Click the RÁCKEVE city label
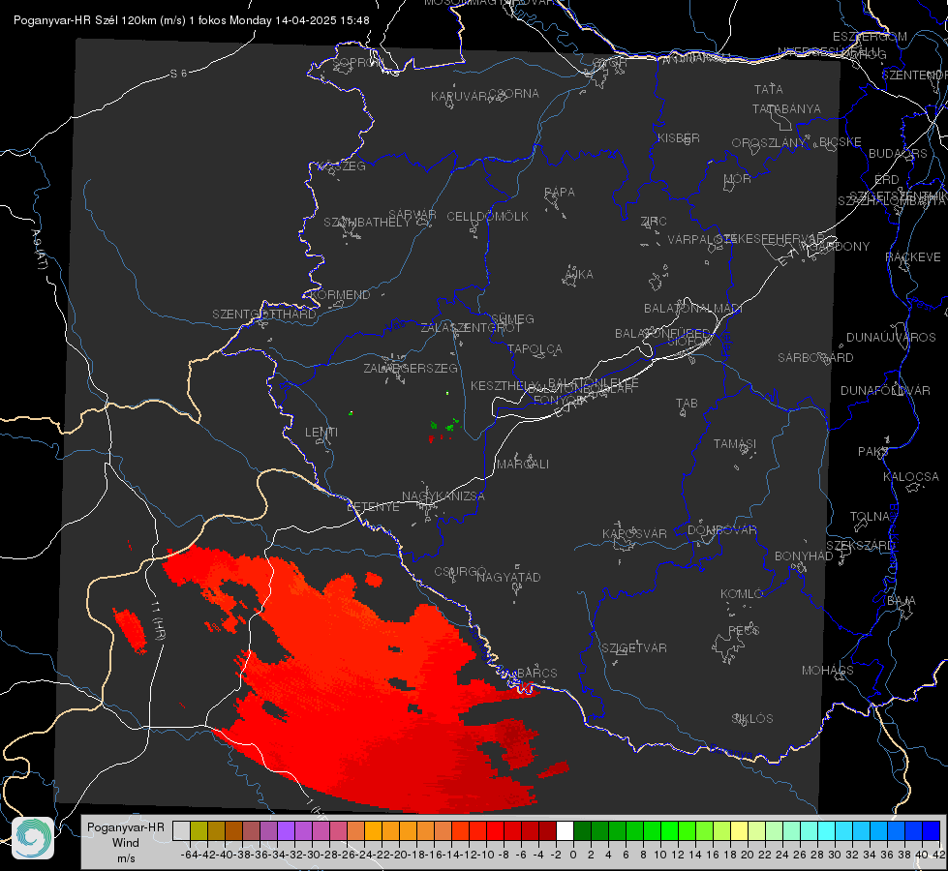Viewport: 948px width, 871px height. coord(913,257)
